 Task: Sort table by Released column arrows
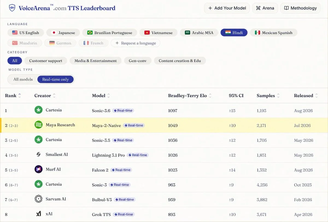tap(317, 96)
